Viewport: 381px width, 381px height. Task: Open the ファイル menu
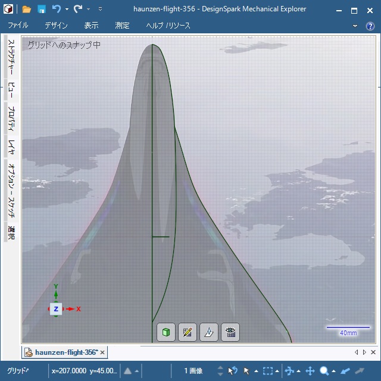(18, 25)
